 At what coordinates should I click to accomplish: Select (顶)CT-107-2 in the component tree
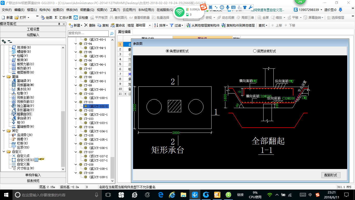pyautogui.click(x=98, y=156)
